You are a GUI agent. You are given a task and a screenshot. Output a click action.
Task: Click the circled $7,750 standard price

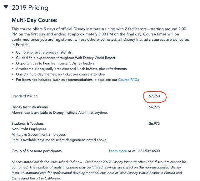[154, 96]
